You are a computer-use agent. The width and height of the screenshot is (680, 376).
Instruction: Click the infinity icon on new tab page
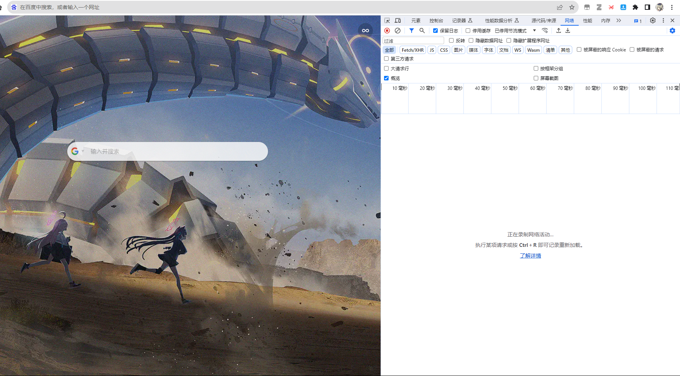tap(366, 31)
